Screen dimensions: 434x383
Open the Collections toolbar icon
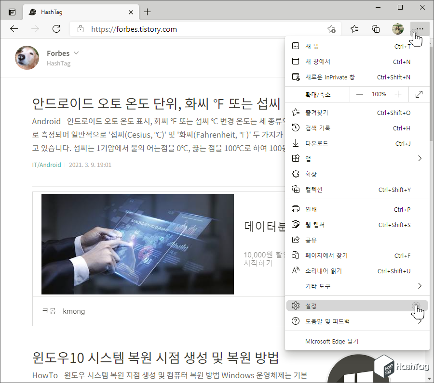376,29
